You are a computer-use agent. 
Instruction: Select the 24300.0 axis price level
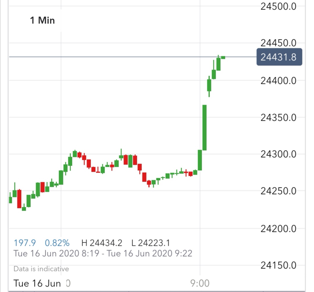coord(278,154)
